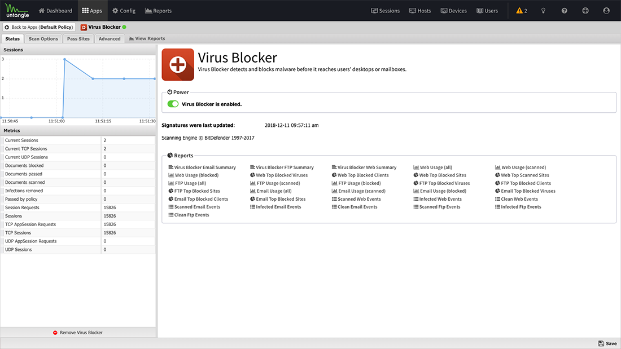Open Web Top Scanned Sites report

[x=522, y=175]
